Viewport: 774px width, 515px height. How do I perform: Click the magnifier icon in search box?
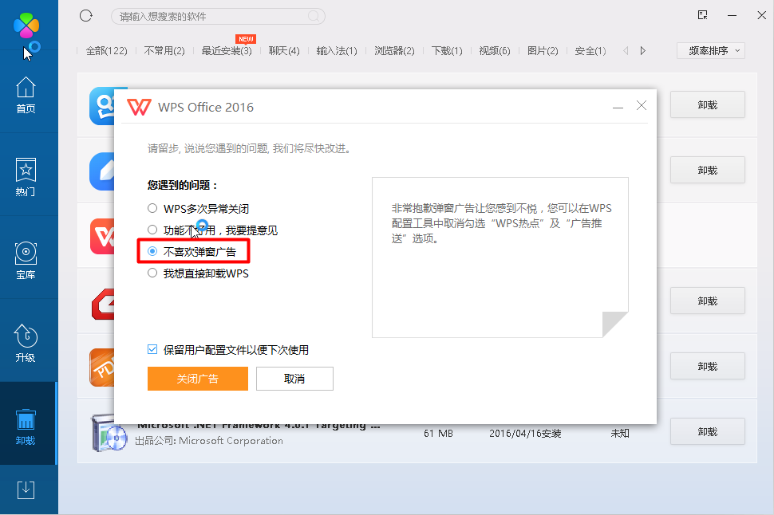coord(314,16)
